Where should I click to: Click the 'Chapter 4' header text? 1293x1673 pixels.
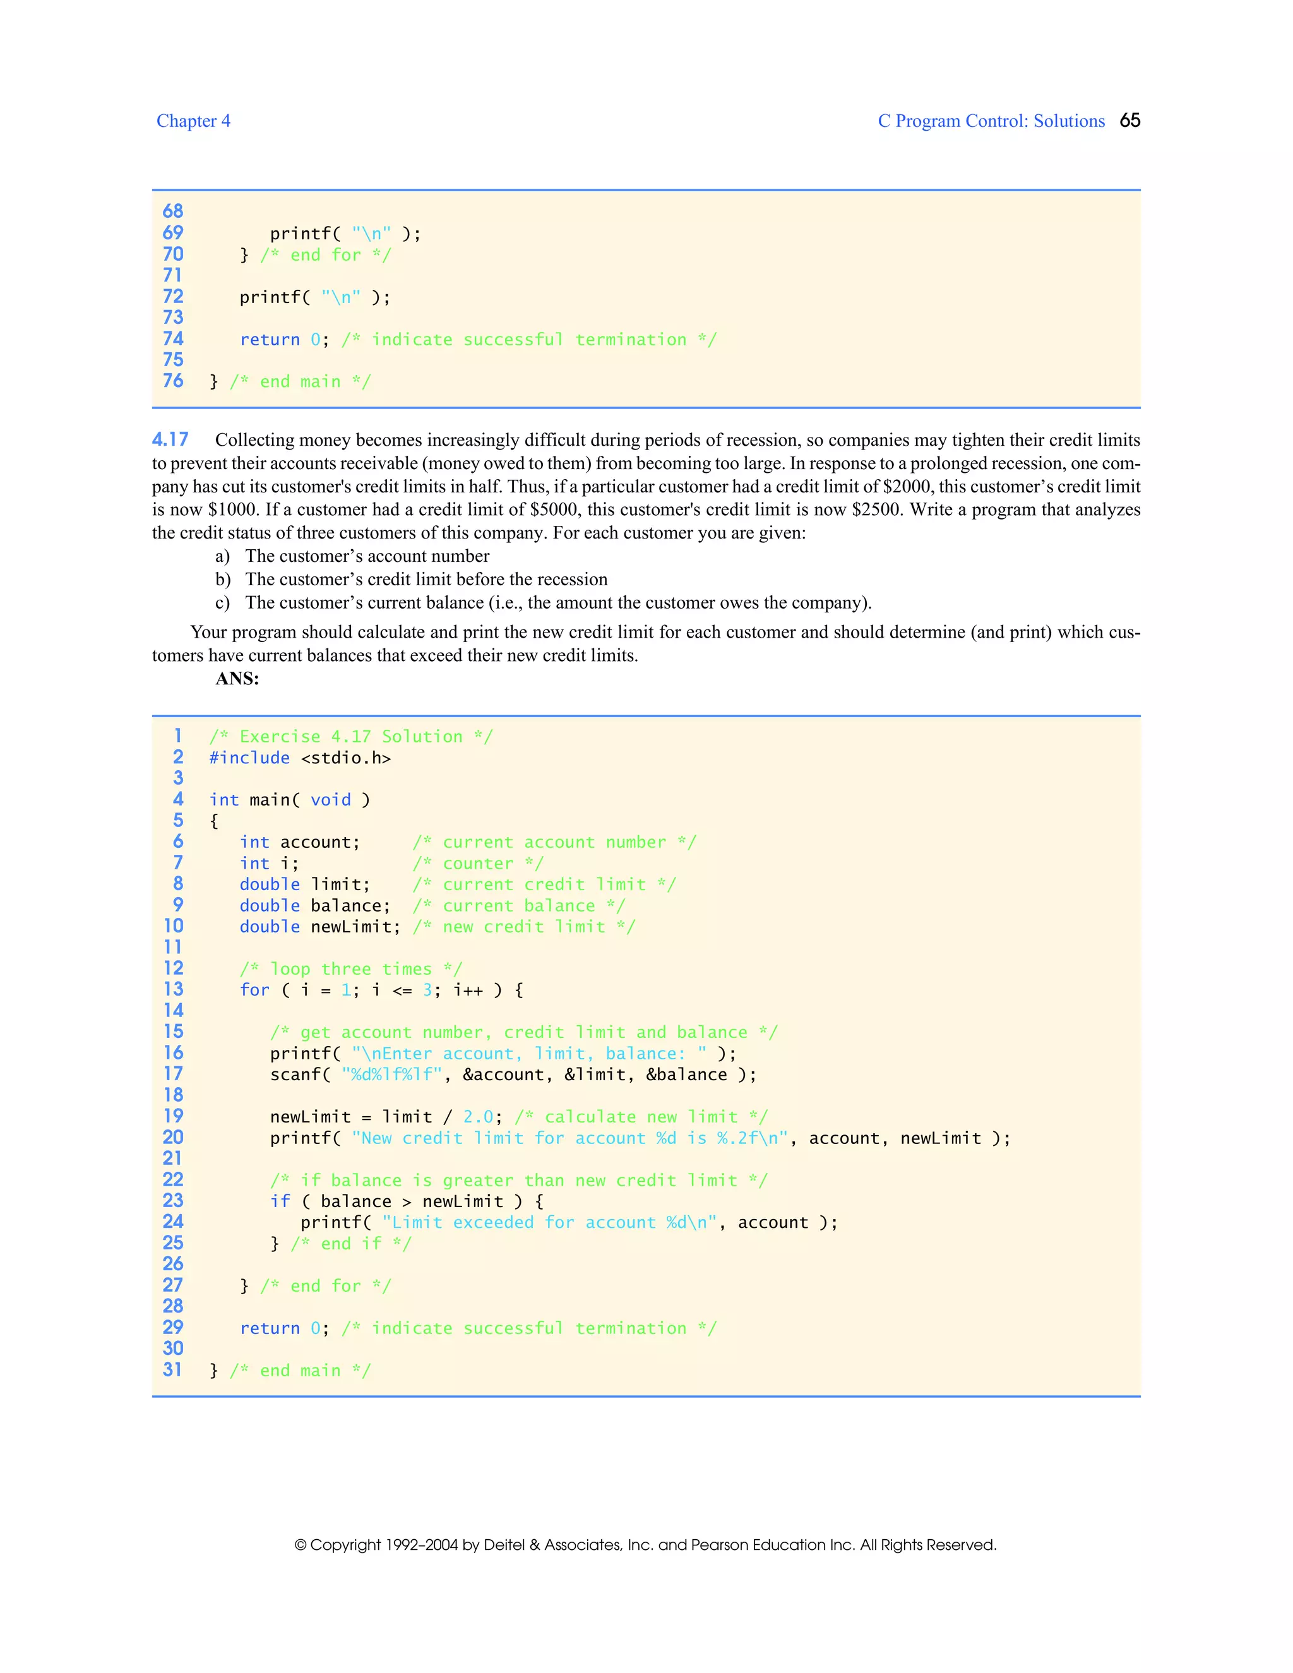tap(193, 121)
